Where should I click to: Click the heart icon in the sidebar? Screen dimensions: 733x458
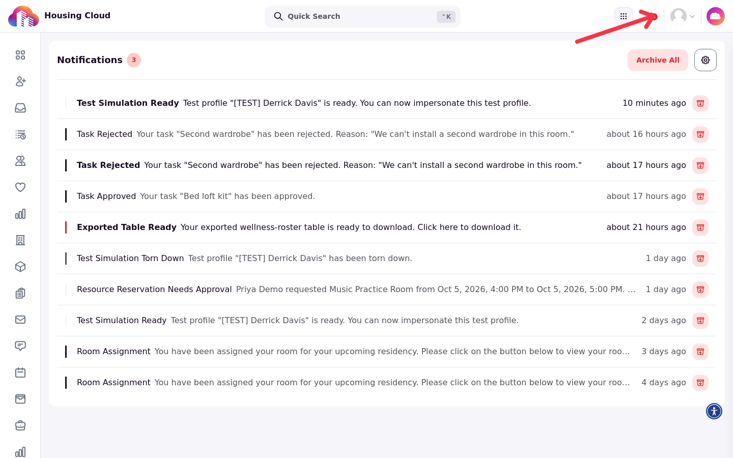[20, 187]
